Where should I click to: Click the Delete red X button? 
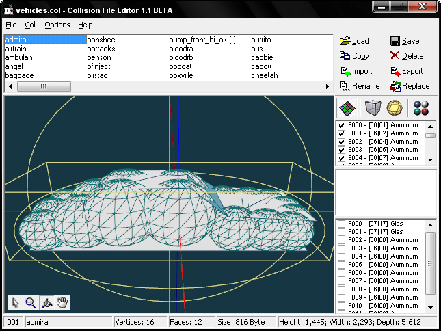(x=407, y=56)
